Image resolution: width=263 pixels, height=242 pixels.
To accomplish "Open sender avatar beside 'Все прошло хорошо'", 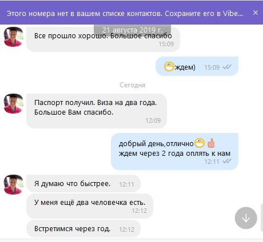I will coord(13,37).
